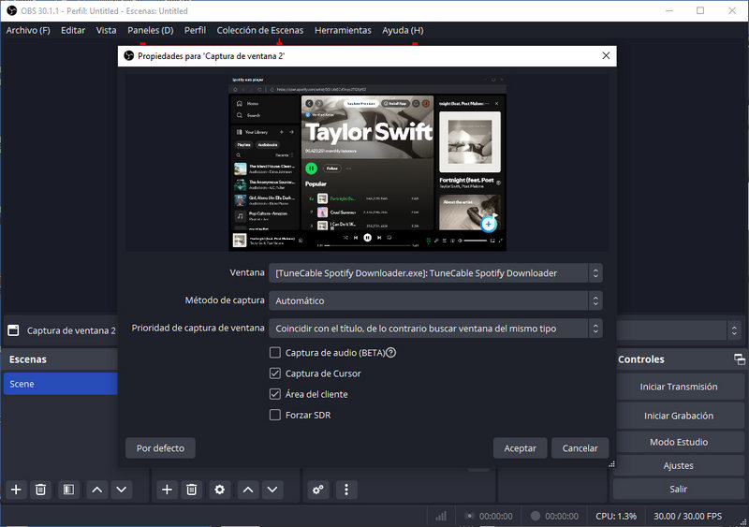Viewport: 749px width, 527px height.
Task: Click 30.00 / 30.00 FPS status text
Action: coord(687,516)
